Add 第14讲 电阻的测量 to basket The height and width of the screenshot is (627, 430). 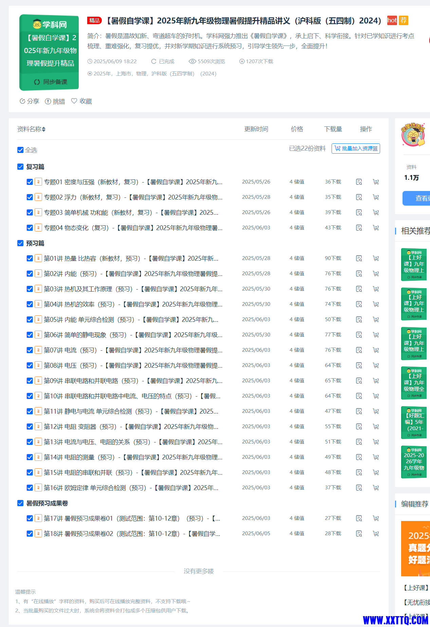point(376,457)
